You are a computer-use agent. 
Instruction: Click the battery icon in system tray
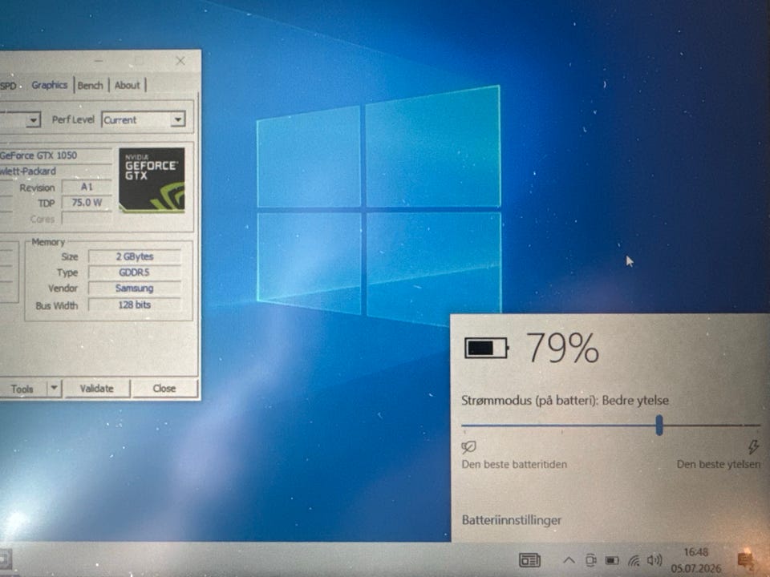(x=612, y=560)
